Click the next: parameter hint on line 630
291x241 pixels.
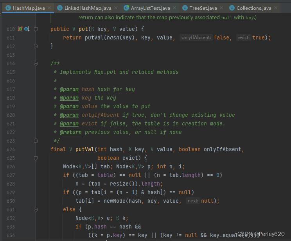(x=193, y=201)
